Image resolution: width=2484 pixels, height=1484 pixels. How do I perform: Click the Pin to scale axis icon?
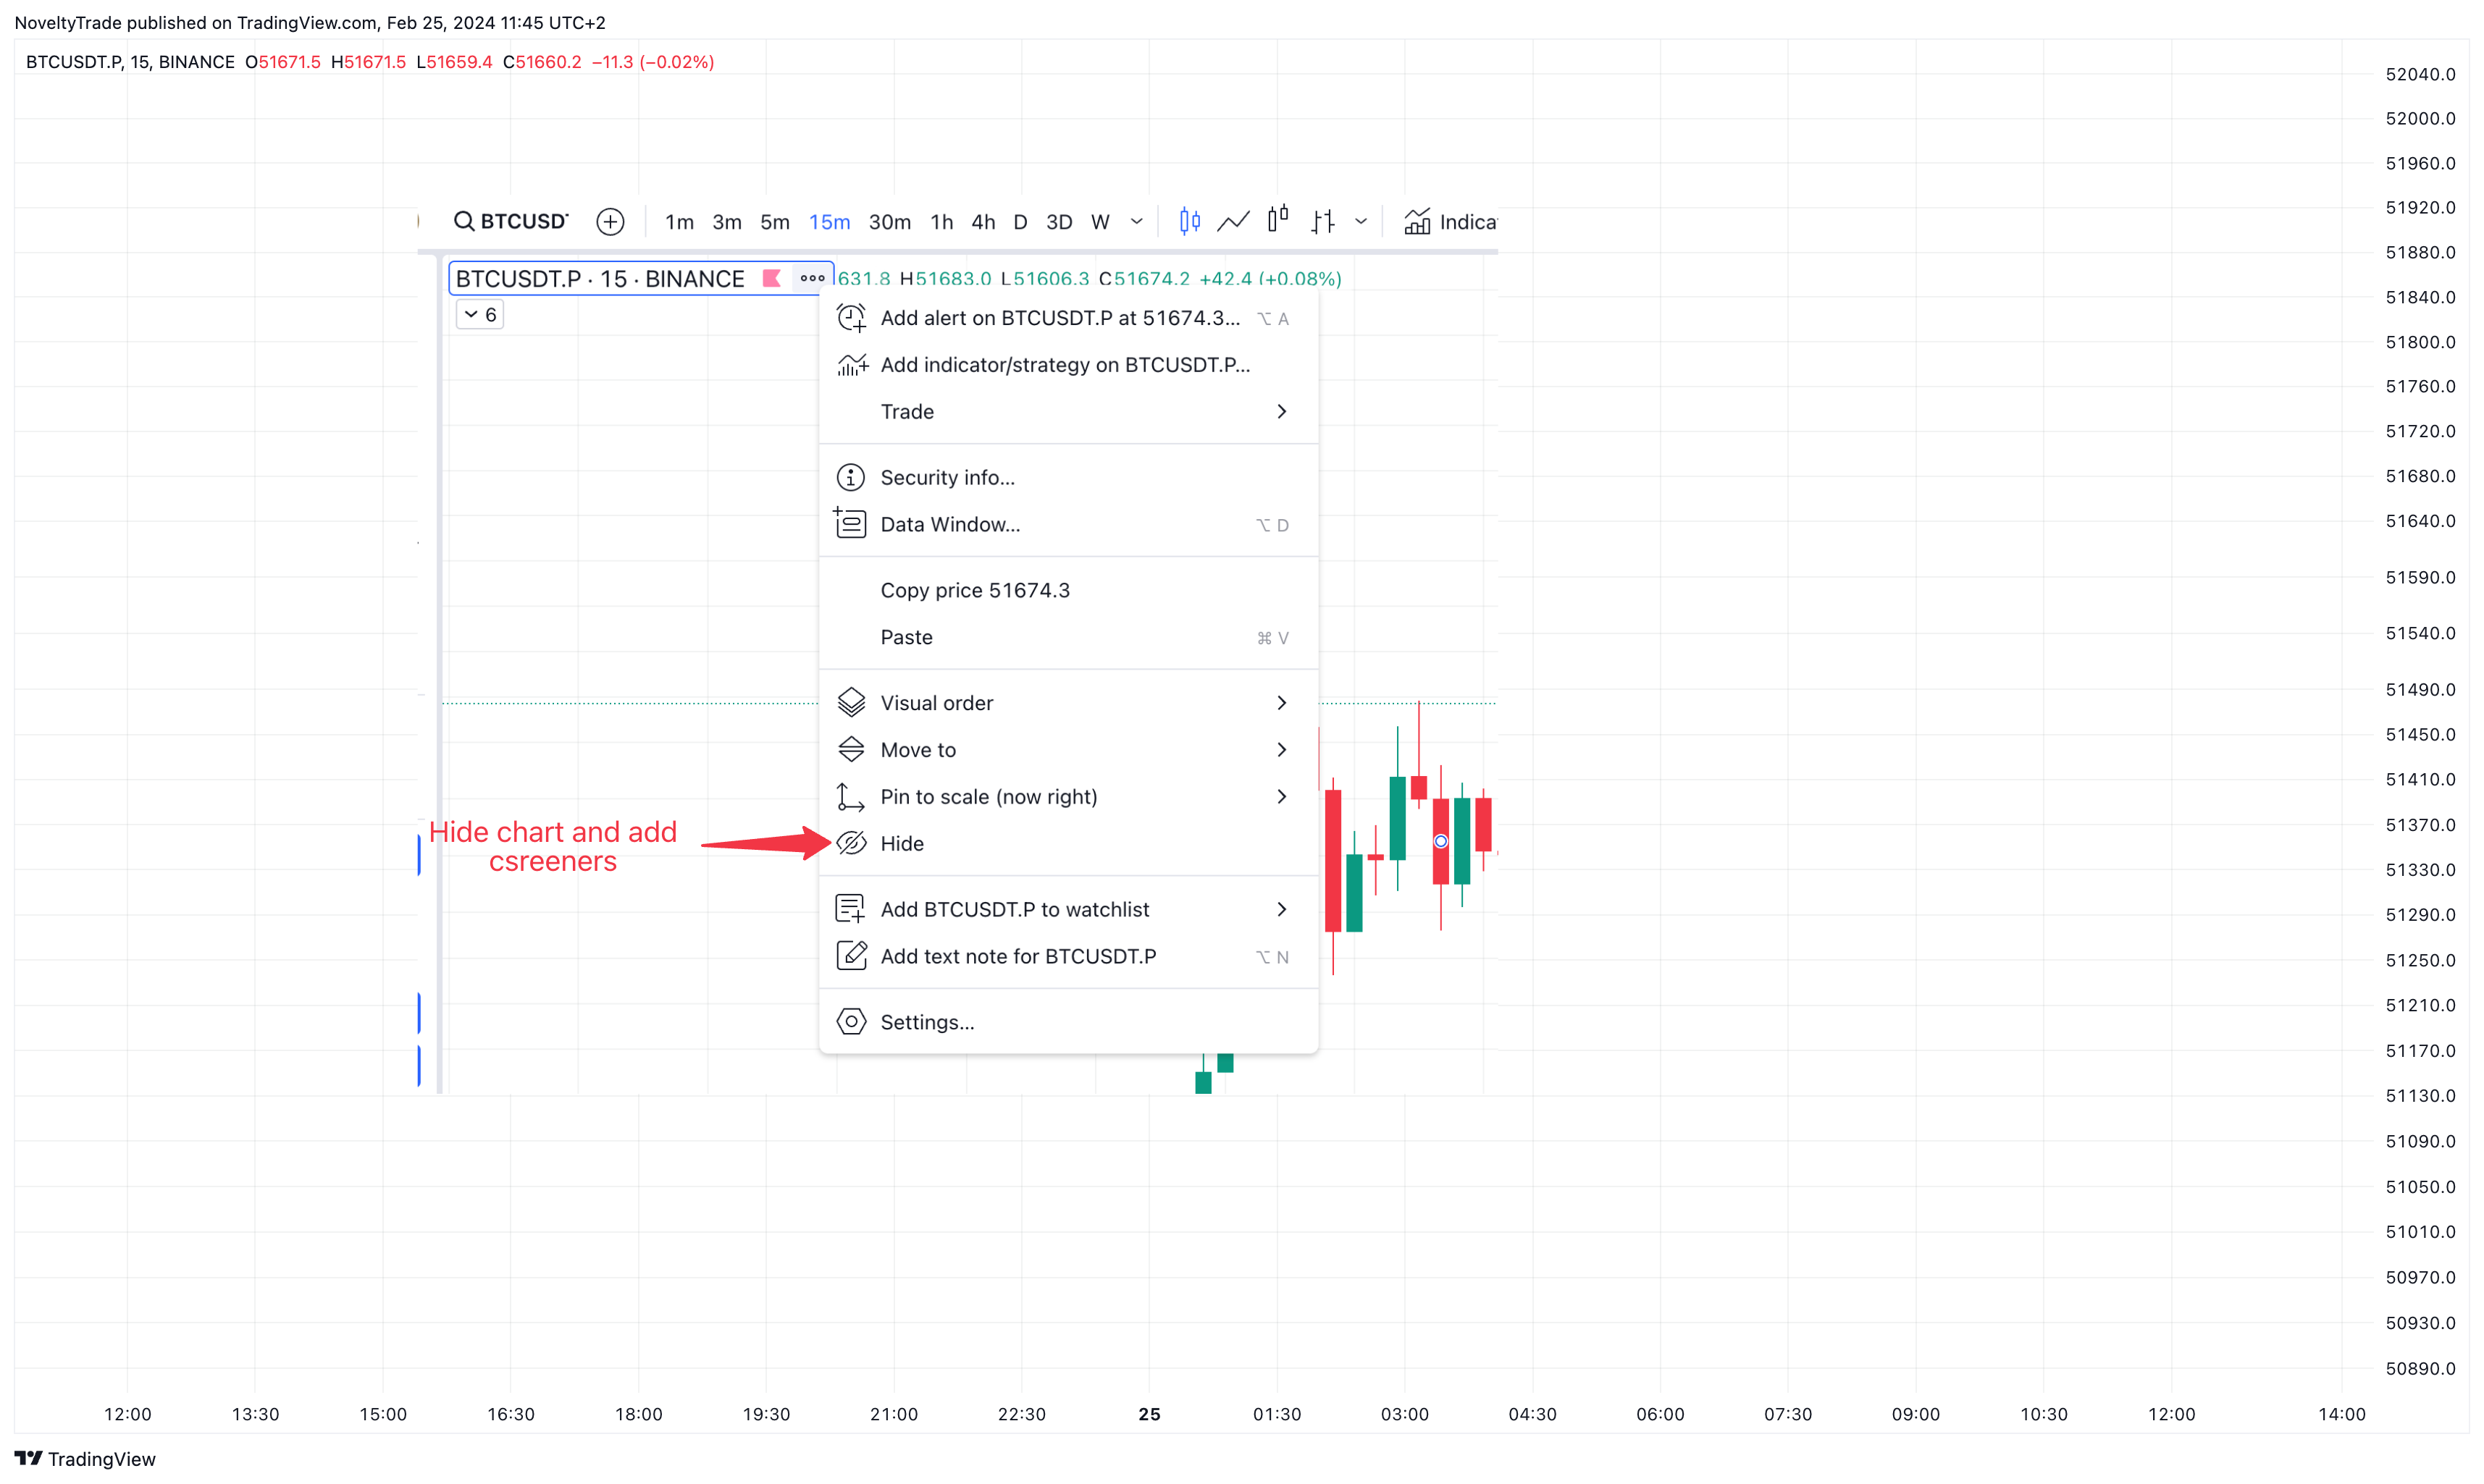point(850,798)
